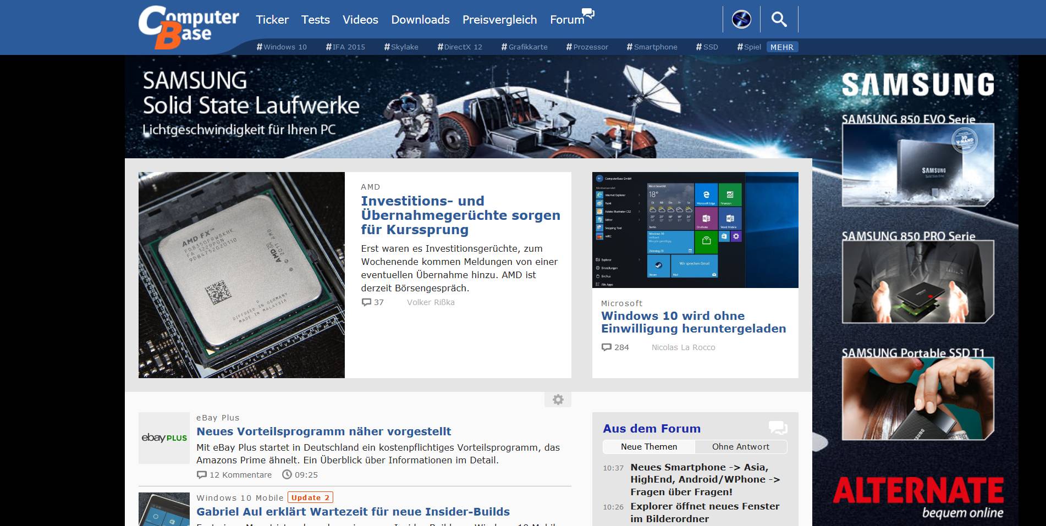The width and height of the screenshot is (1046, 526).
Task: Switch to the Ohne Antwort tab
Action: pyautogui.click(x=741, y=447)
